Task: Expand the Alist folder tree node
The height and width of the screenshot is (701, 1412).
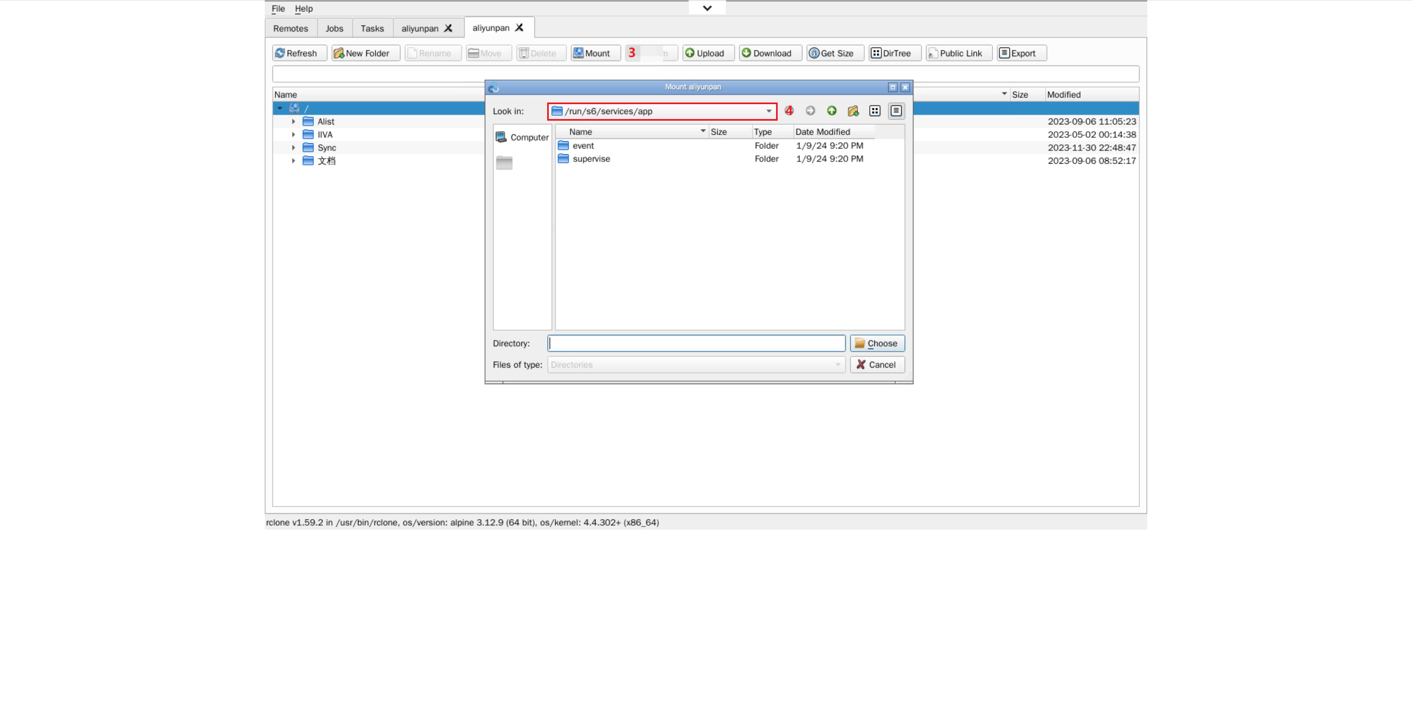Action: point(293,121)
